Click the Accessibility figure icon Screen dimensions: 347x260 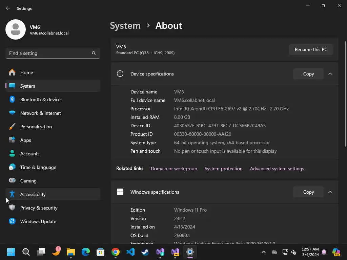pos(12,194)
